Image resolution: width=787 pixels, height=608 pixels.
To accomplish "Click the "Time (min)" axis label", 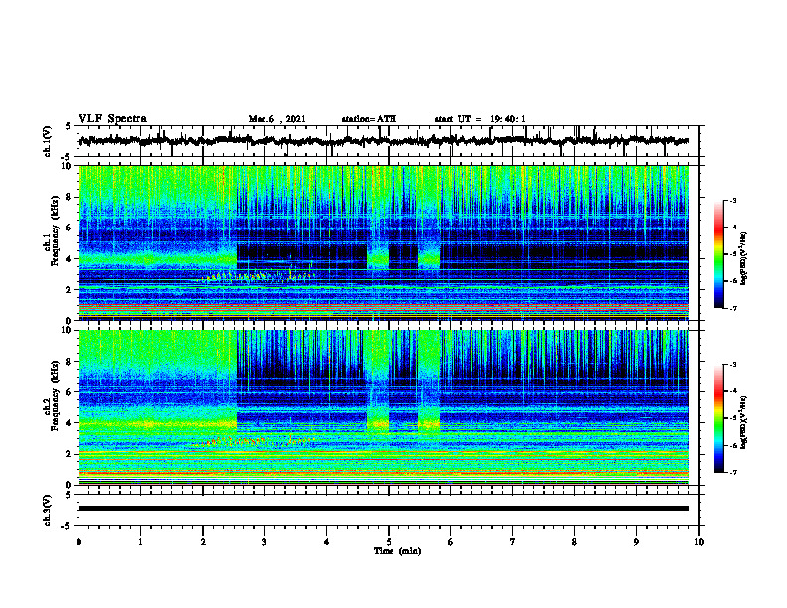I will click(x=397, y=551).
